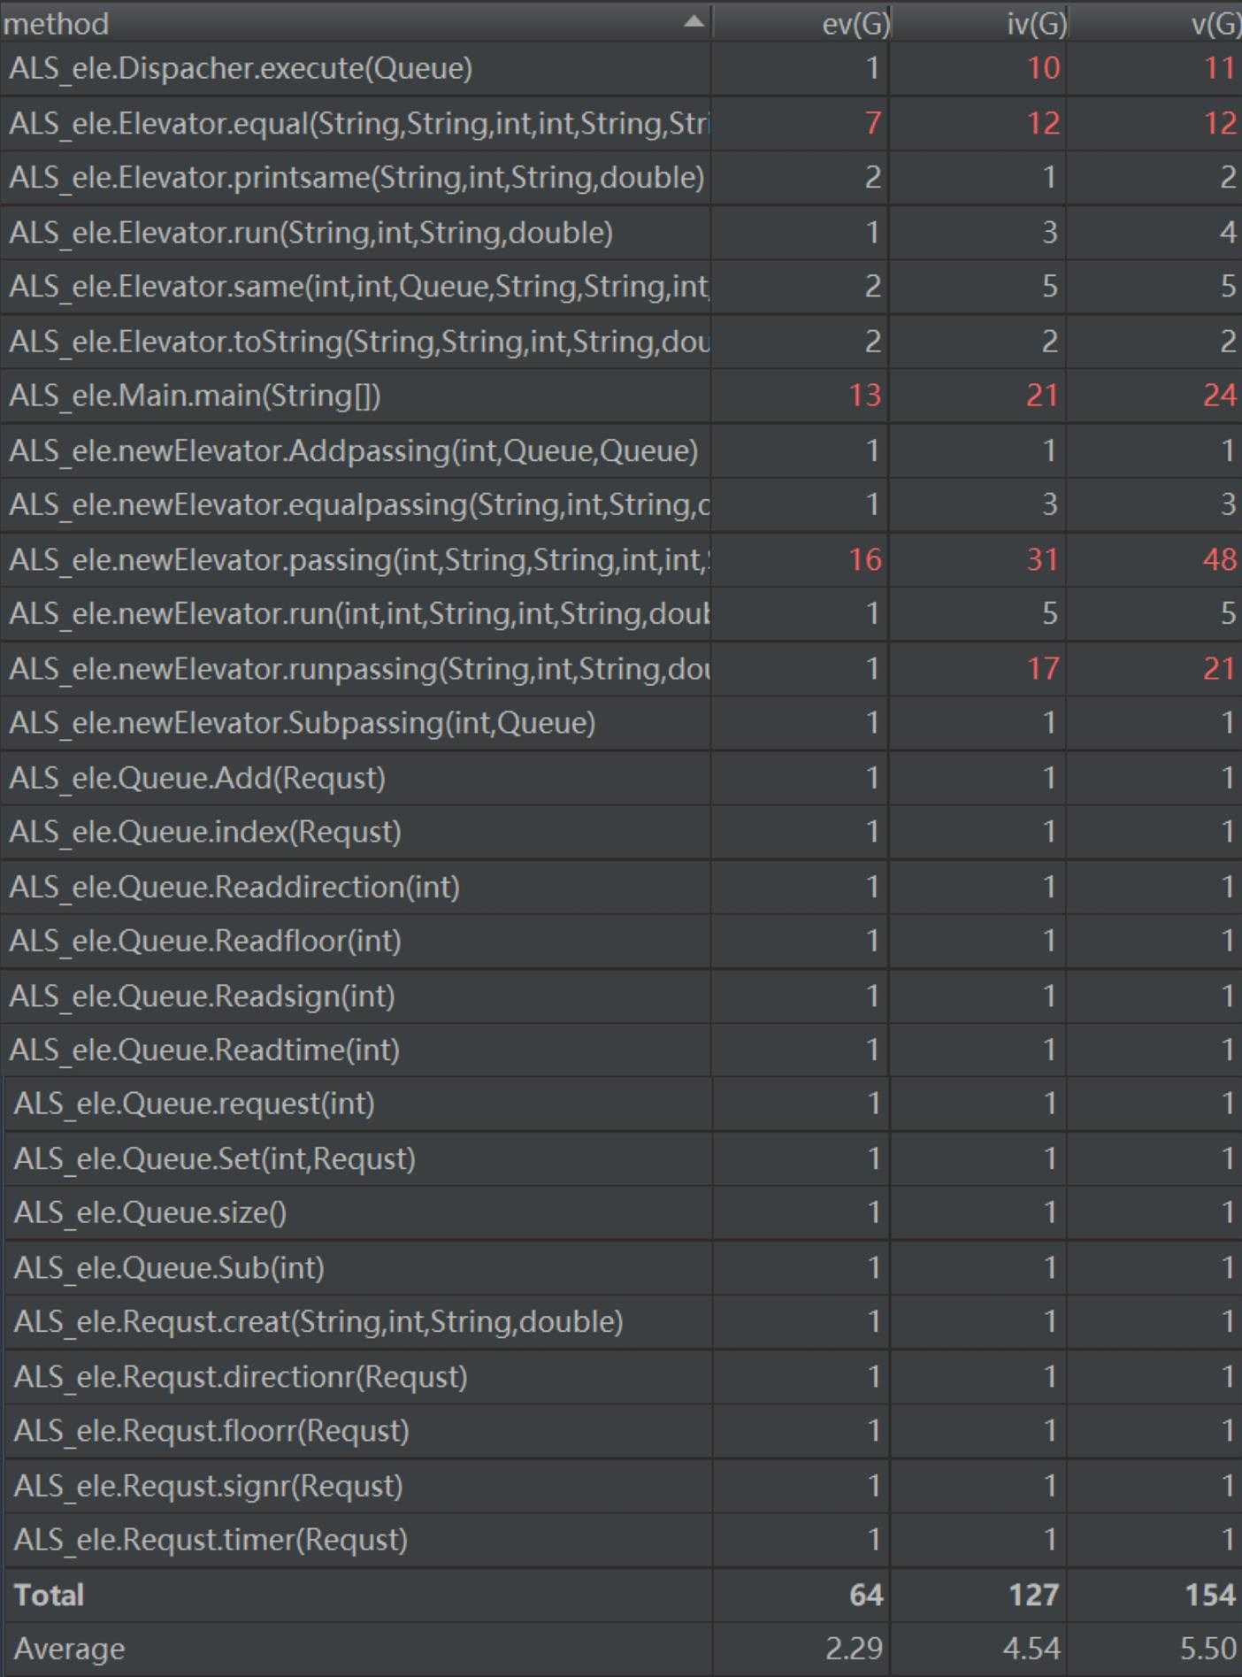Click the total iv(G) value 127

coord(1034,1595)
